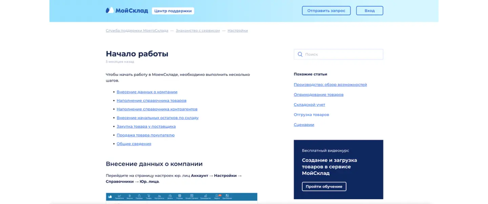Jump to Закупка товара у поставщика link
Screen dimensions: 488x204
click(x=146, y=126)
